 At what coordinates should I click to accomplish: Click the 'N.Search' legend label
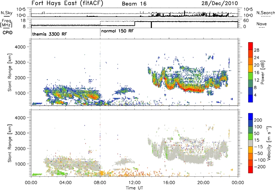coord(265,13)
